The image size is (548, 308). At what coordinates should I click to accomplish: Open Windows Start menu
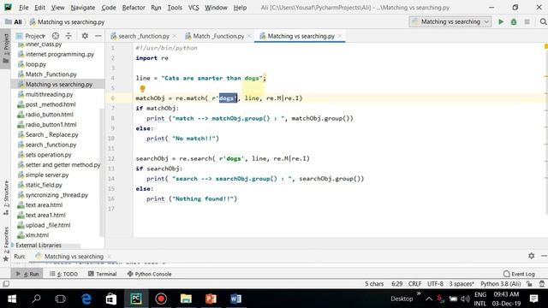(x=12, y=299)
